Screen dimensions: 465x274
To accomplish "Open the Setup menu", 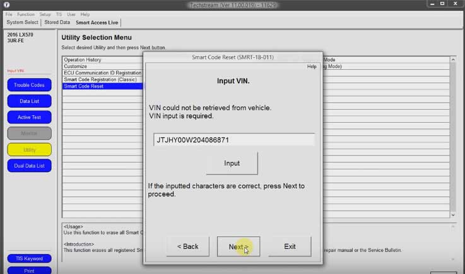I will 45,14.
